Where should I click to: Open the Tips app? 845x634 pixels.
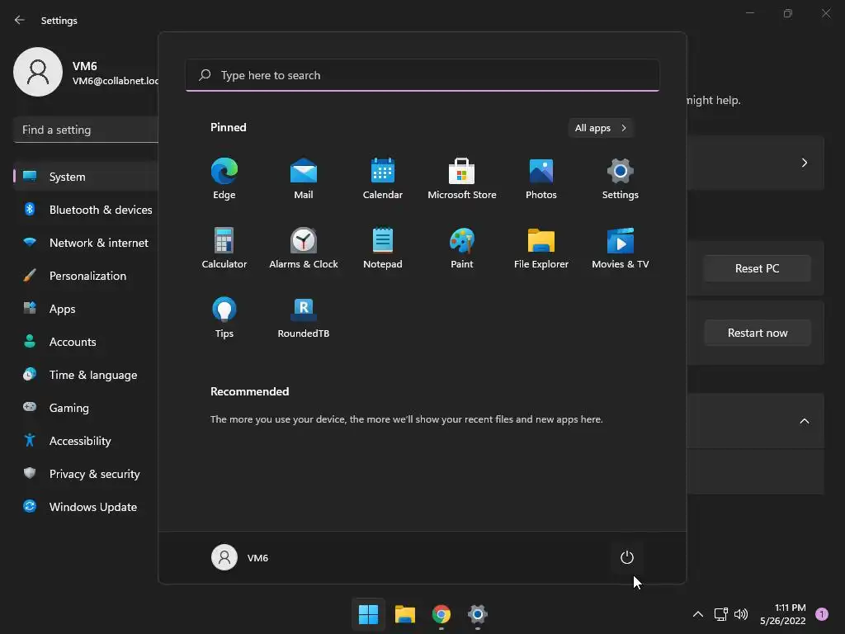(x=224, y=318)
